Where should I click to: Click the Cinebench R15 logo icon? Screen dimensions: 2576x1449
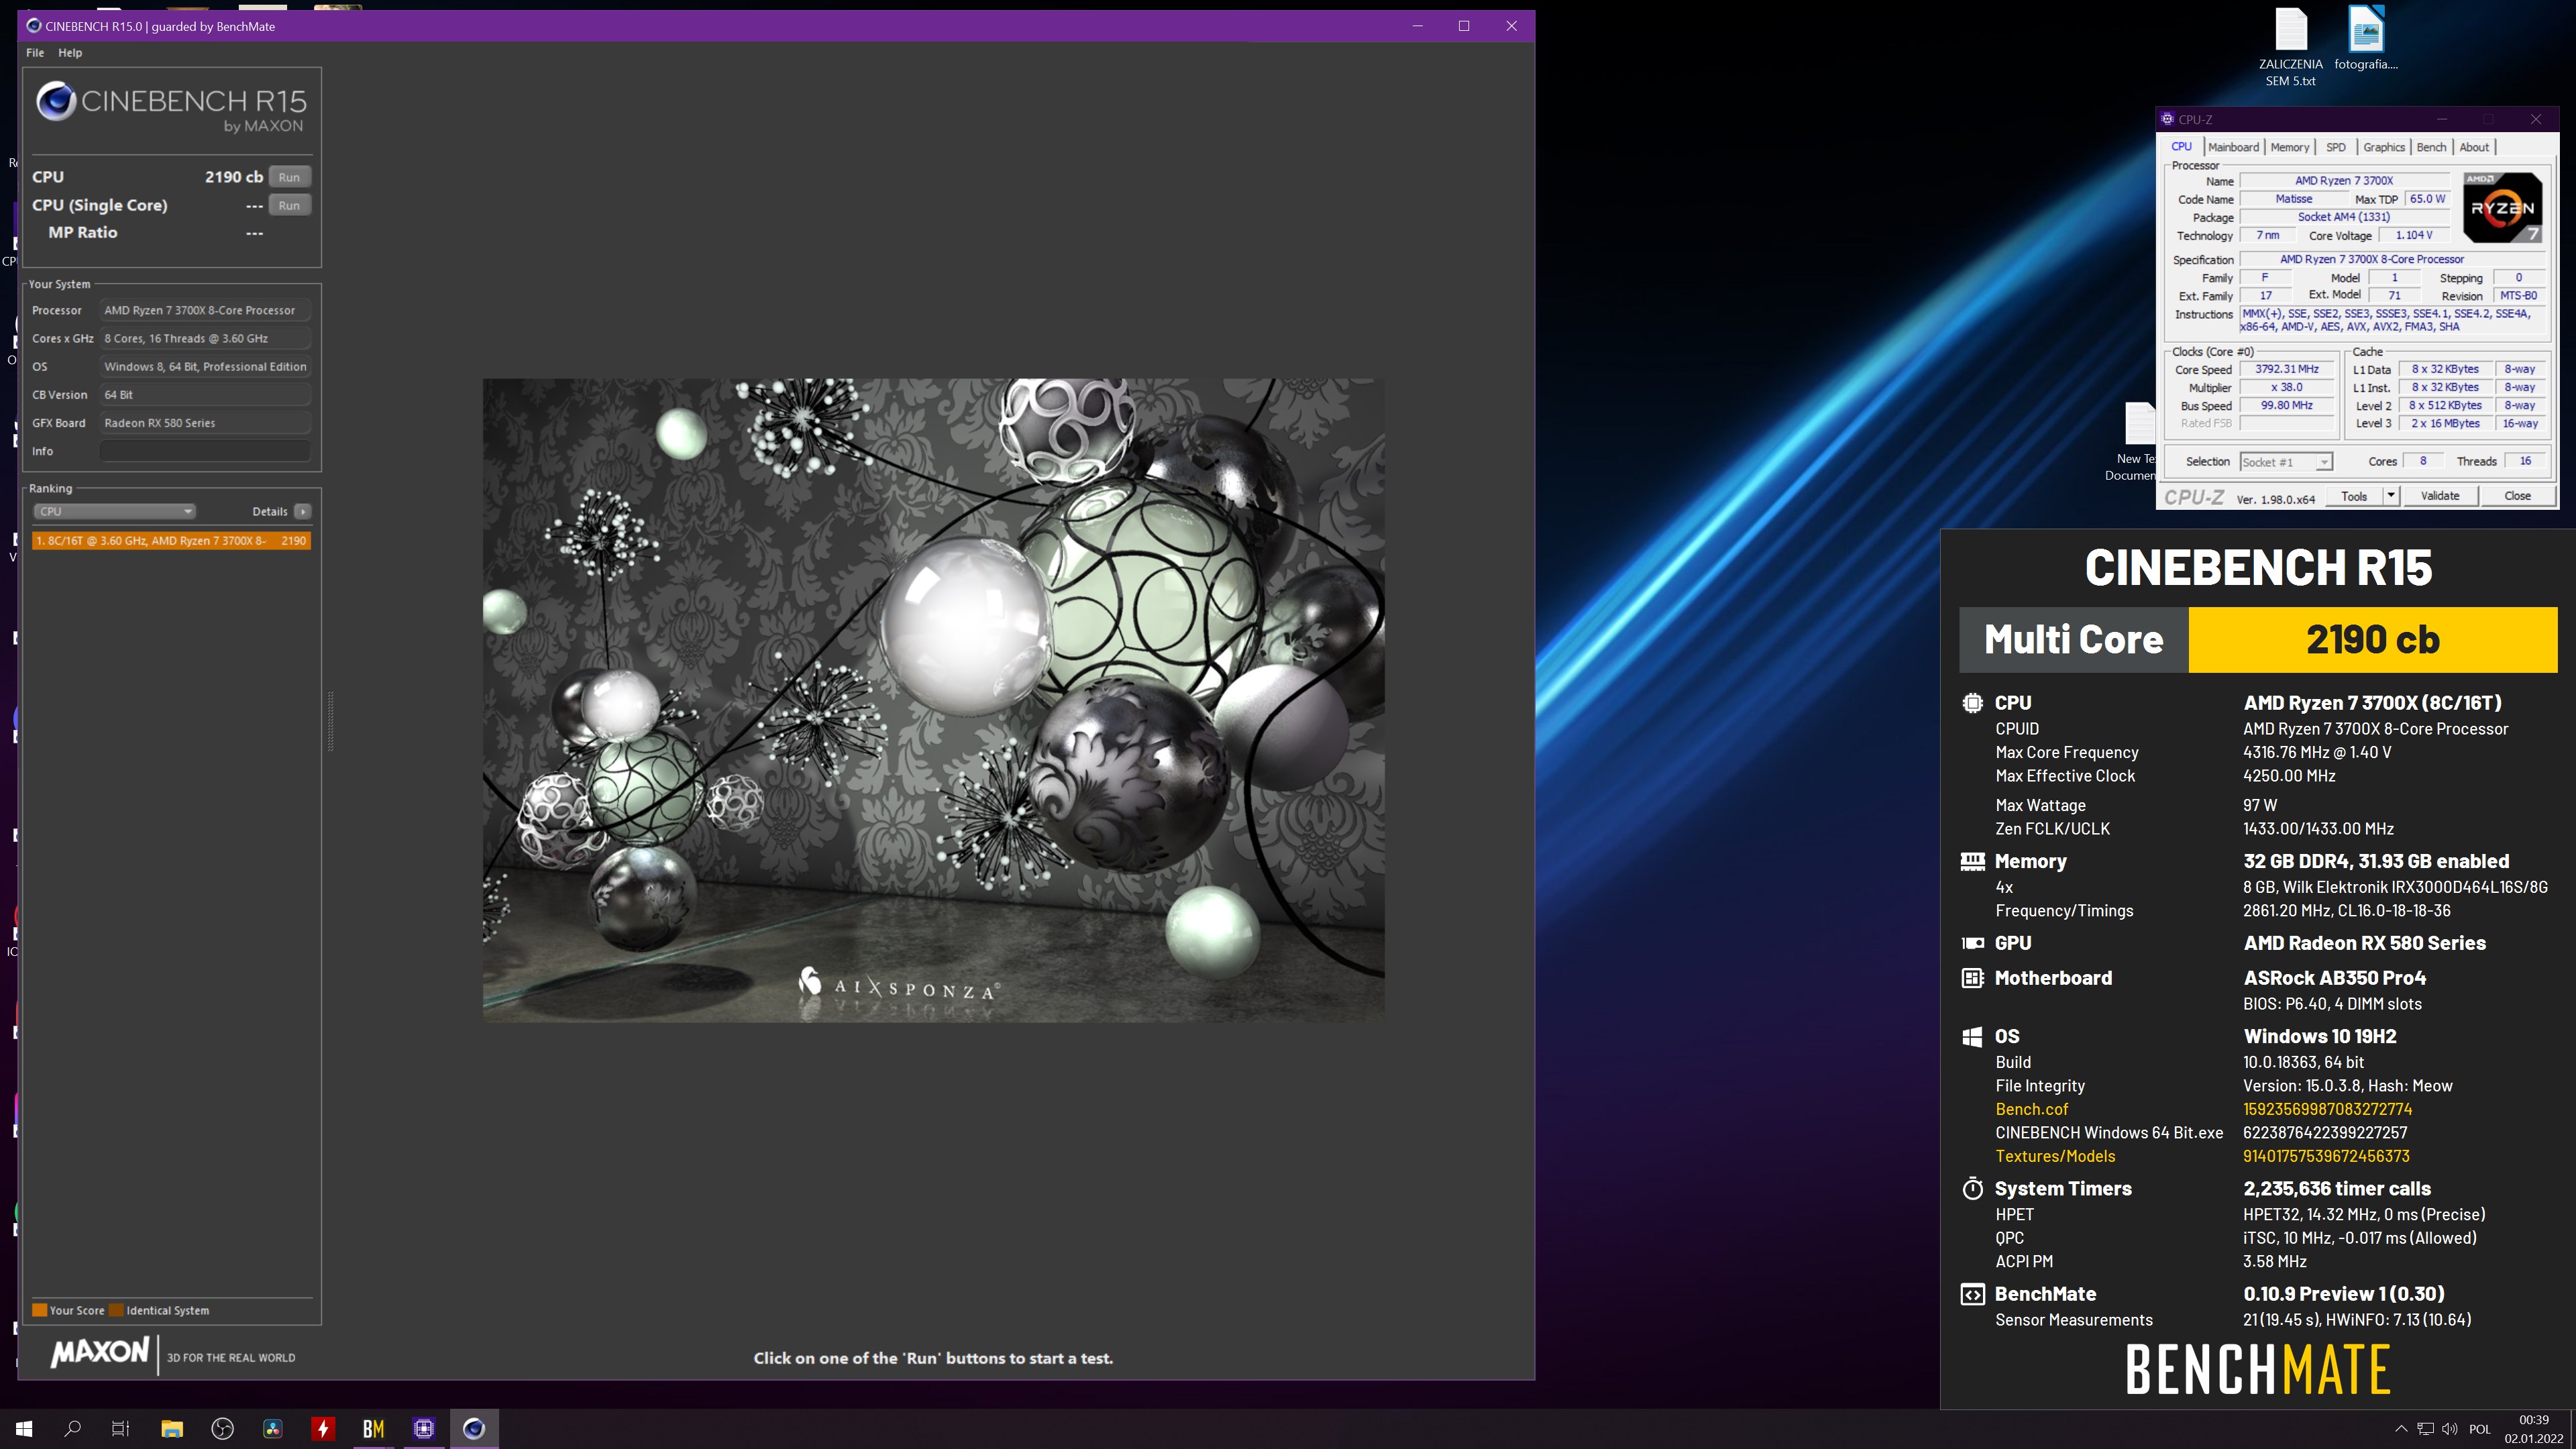[x=56, y=101]
